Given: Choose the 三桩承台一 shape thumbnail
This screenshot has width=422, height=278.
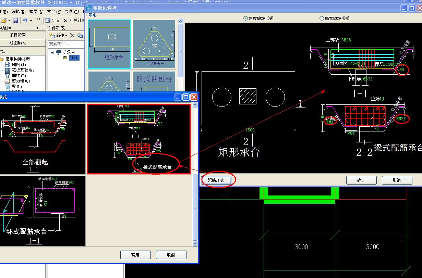Looking at the screenshot, I should point(154,44).
